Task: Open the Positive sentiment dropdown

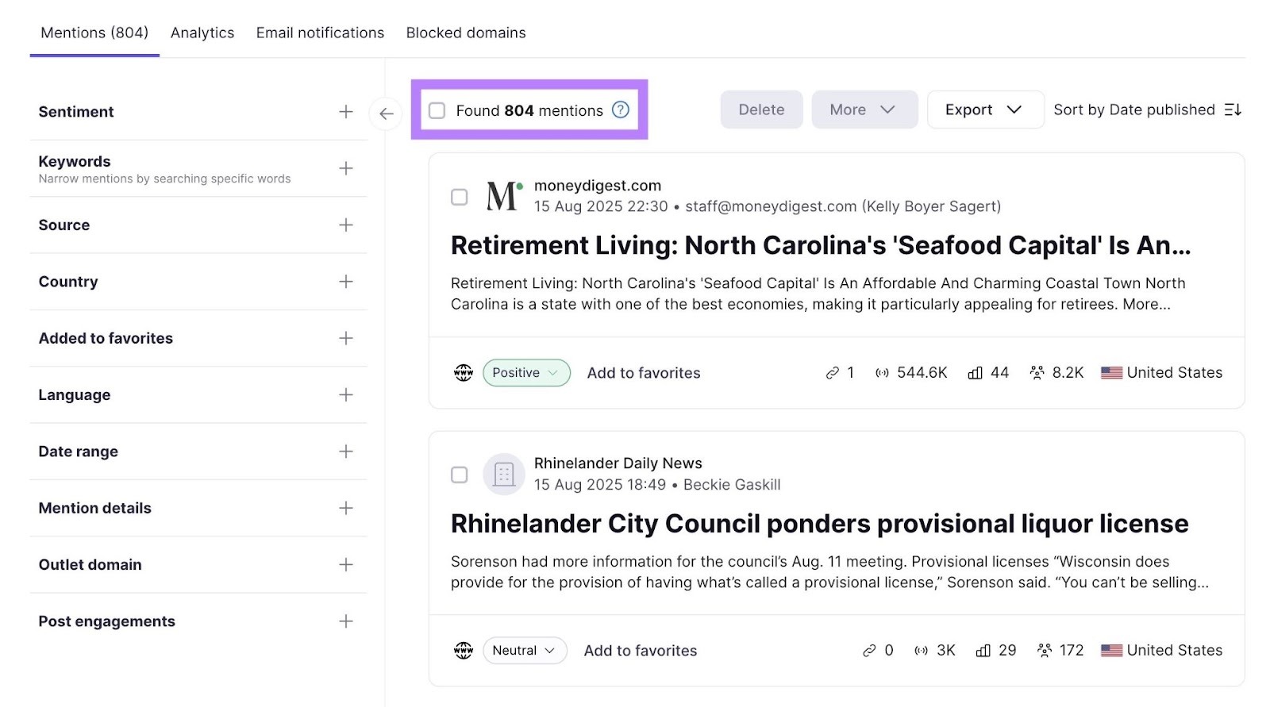Action: point(526,373)
